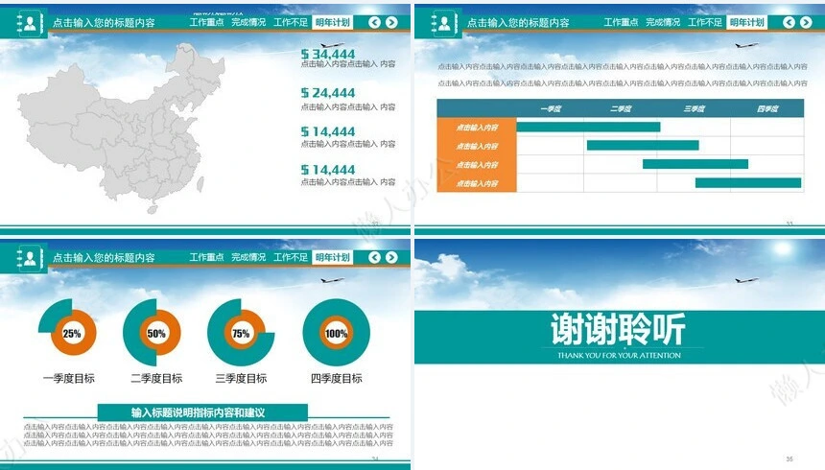
Task: Open the 明年计划 tab on the donut chart slide
Action: click(x=333, y=257)
